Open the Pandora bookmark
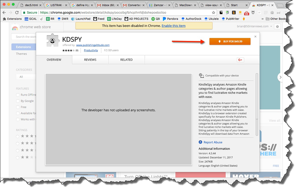Screen dimensions: 301x193 171,19
